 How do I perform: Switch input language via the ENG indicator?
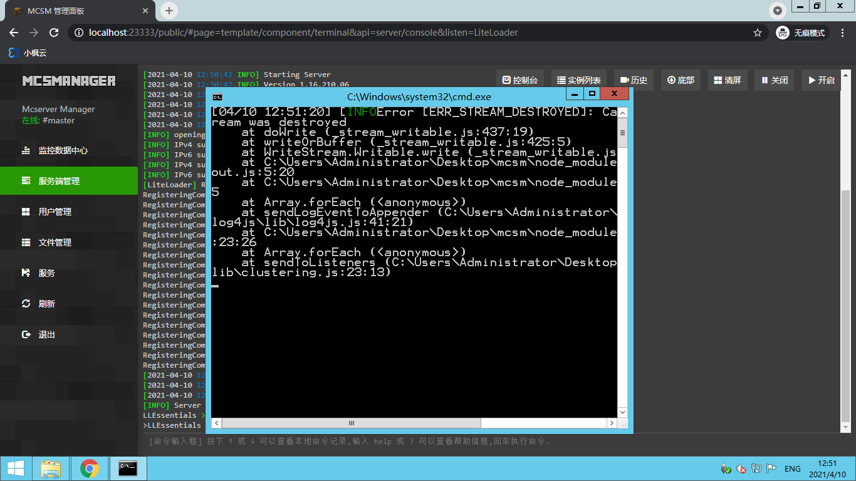point(793,468)
